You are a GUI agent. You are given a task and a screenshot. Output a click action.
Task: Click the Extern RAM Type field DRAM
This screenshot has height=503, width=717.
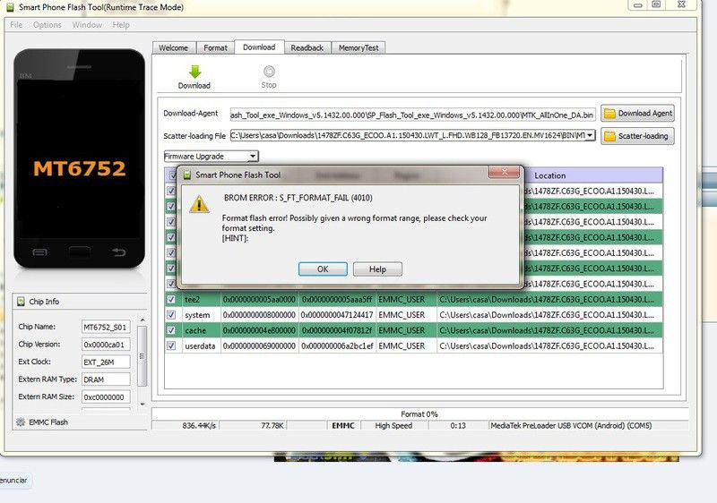click(106, 379)
